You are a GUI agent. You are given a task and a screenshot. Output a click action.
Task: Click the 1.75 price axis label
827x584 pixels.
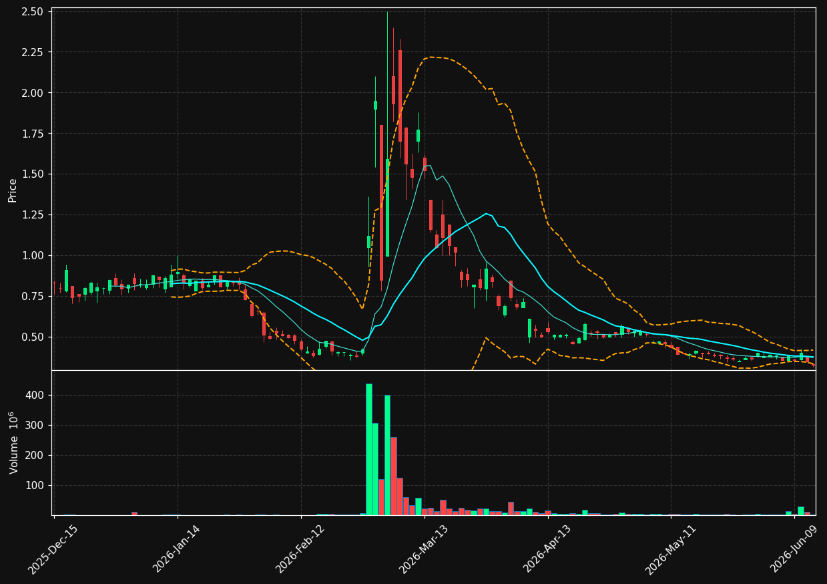click(x=33, y=134)
